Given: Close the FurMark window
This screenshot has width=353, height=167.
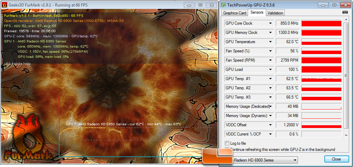Looking at the screenshot, I should coord(212,5).
